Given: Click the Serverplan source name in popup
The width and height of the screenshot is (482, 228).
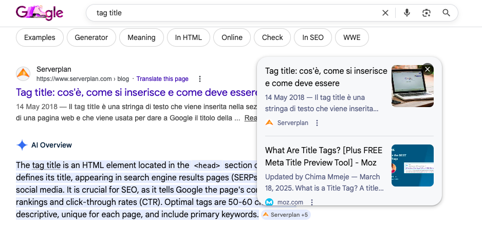Looking at the screenshot, I should (293, 123).
